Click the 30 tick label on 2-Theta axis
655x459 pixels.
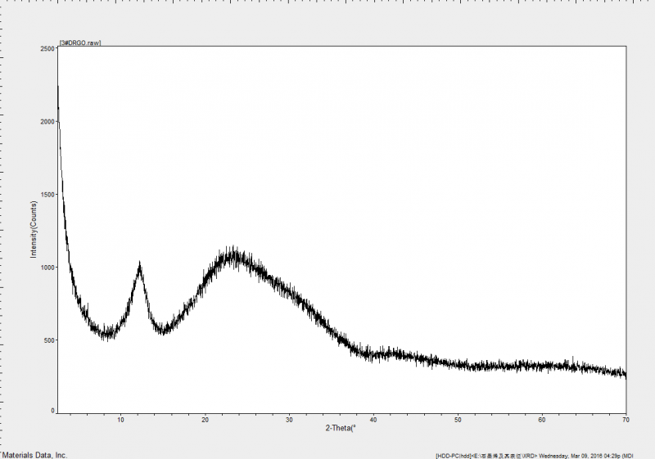[289, 420]
